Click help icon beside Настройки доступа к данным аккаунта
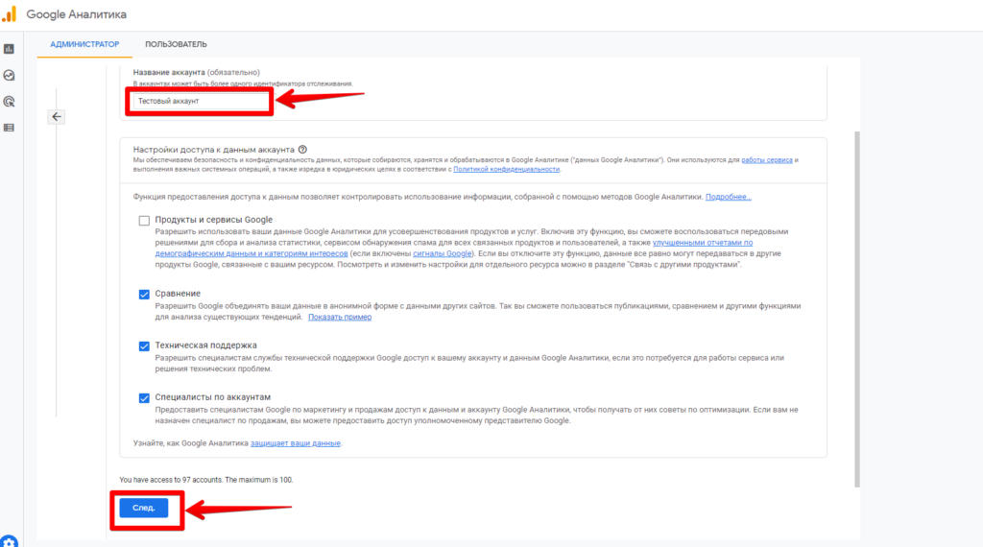This screenshot has width=983, height=547. (302, 149)
